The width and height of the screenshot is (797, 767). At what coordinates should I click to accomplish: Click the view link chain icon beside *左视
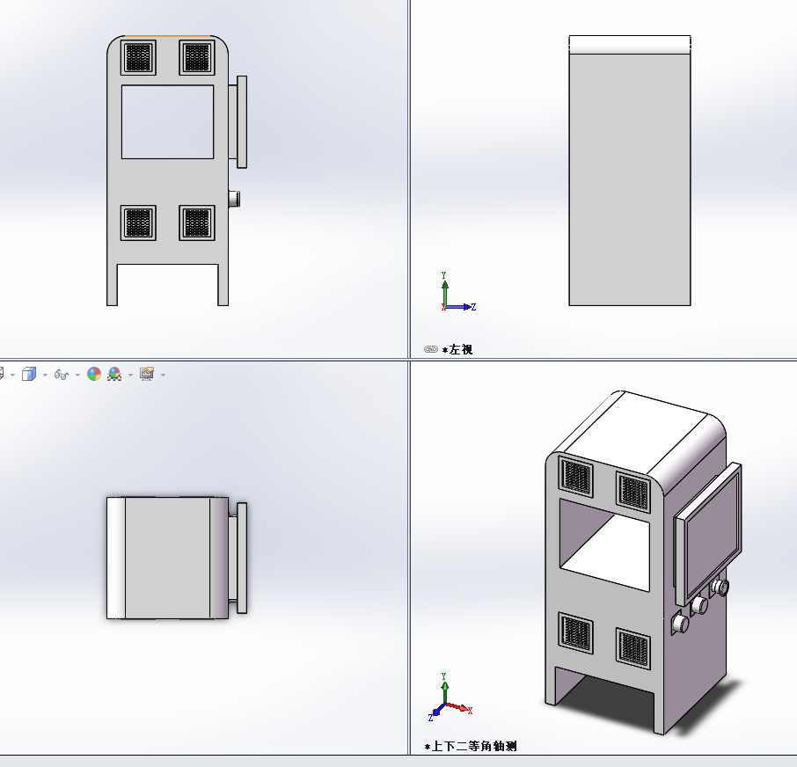[x=430, y=349]
